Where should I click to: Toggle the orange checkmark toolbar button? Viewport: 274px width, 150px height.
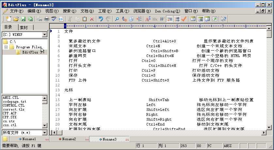click(x=184, y=19)
